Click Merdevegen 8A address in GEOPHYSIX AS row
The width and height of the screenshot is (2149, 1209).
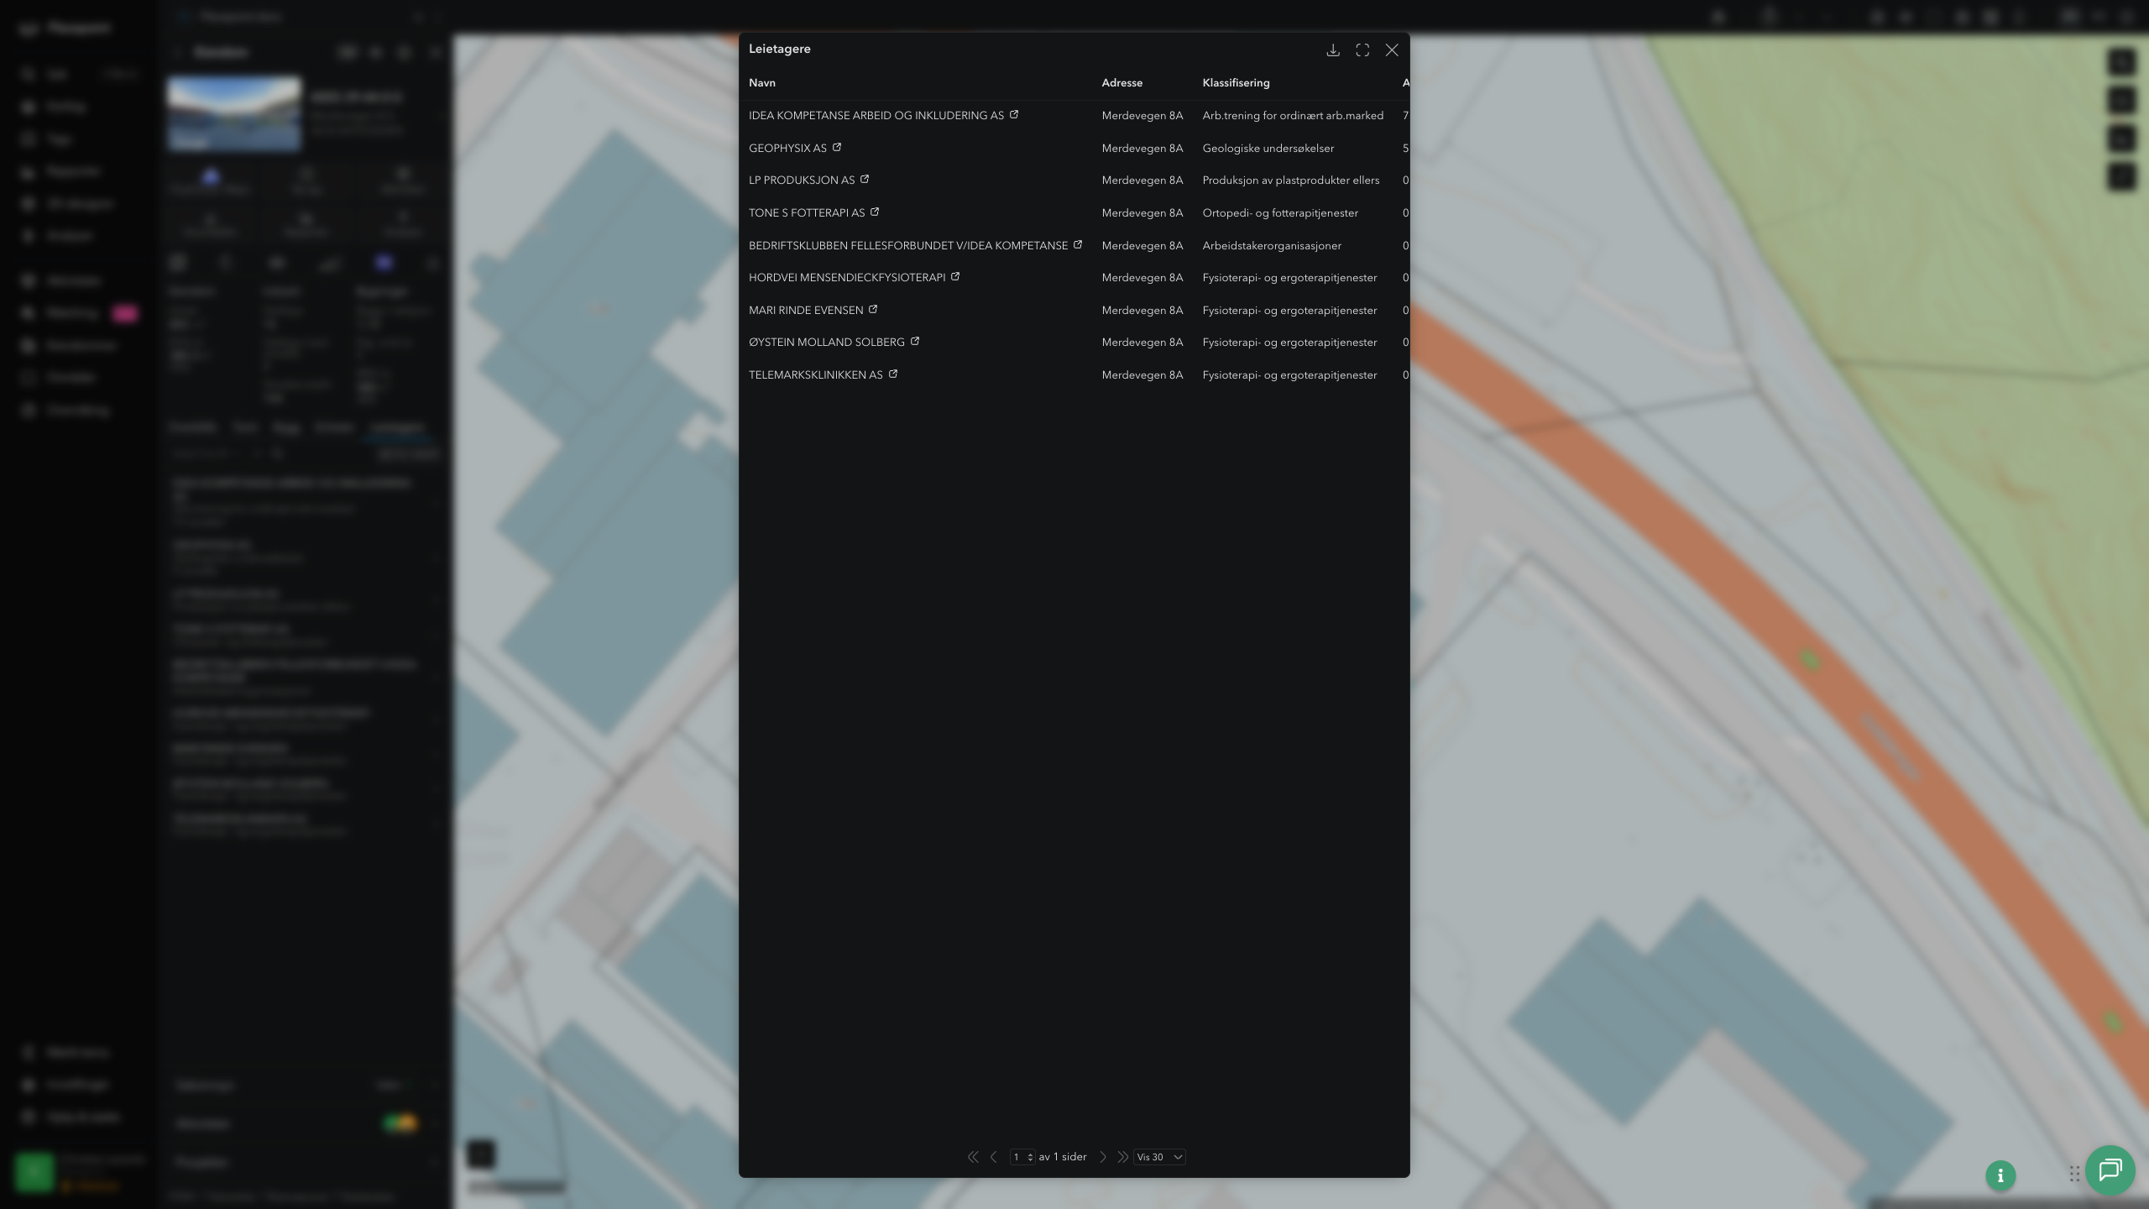(1142, 149)
